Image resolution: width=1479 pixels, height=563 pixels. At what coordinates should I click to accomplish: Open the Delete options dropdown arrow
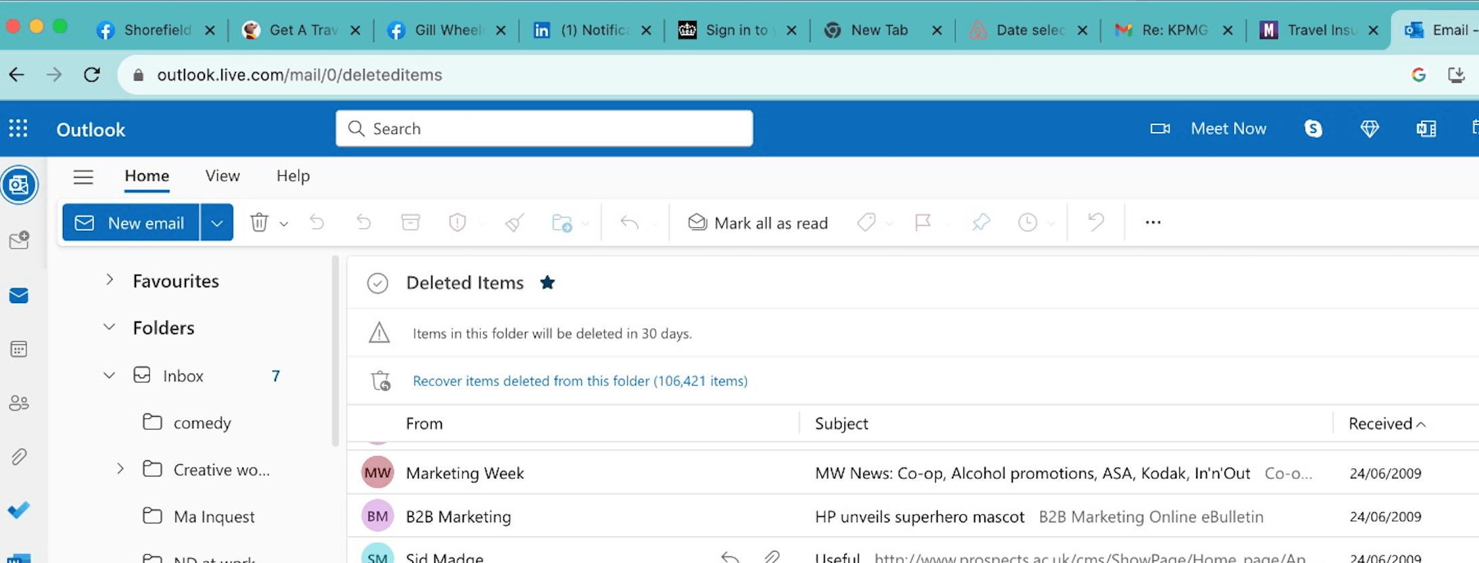tap(284, 223)
